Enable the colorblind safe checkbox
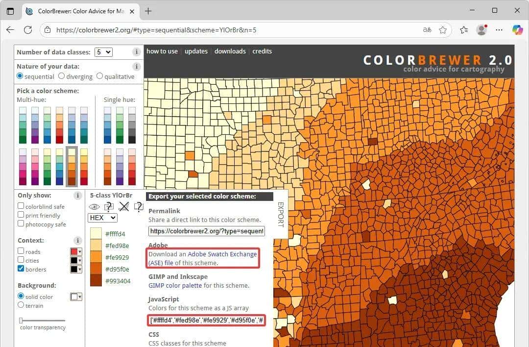The height and width of the screenshot is (347, 529). 21,207
